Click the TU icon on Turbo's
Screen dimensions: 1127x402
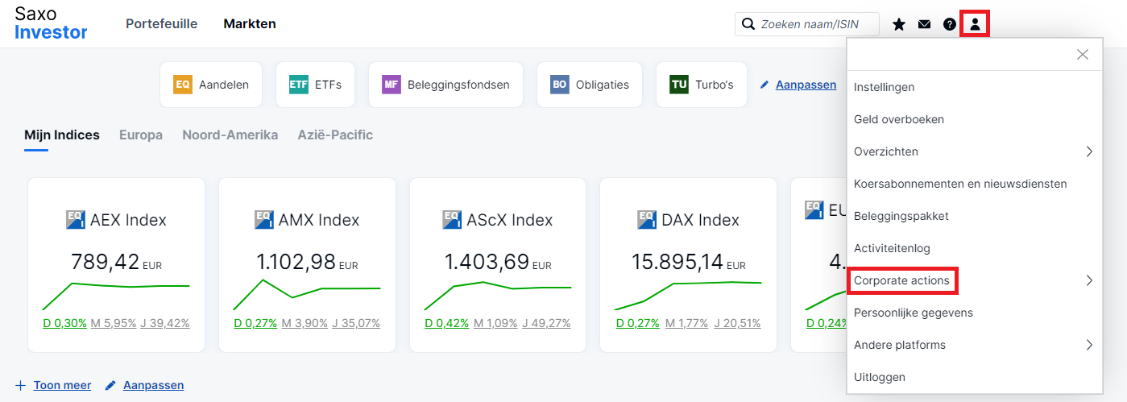click(679, 84)
